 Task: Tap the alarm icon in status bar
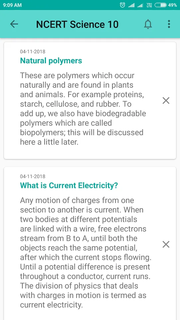point(122,5)
